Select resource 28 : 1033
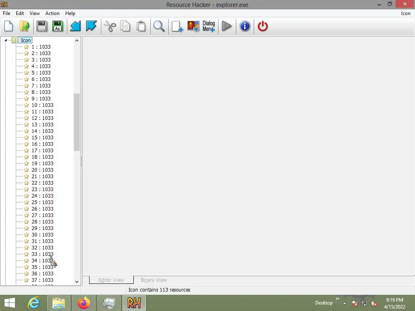Screen dimensions: 415x311 [42, 222]
